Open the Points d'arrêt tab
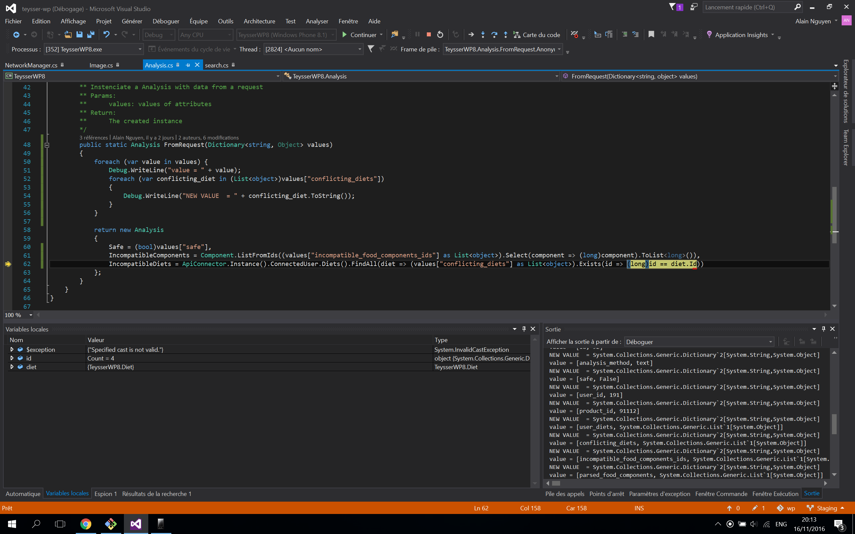The height and width of the screenshot is (534, 855). click(x=607, y=494)
